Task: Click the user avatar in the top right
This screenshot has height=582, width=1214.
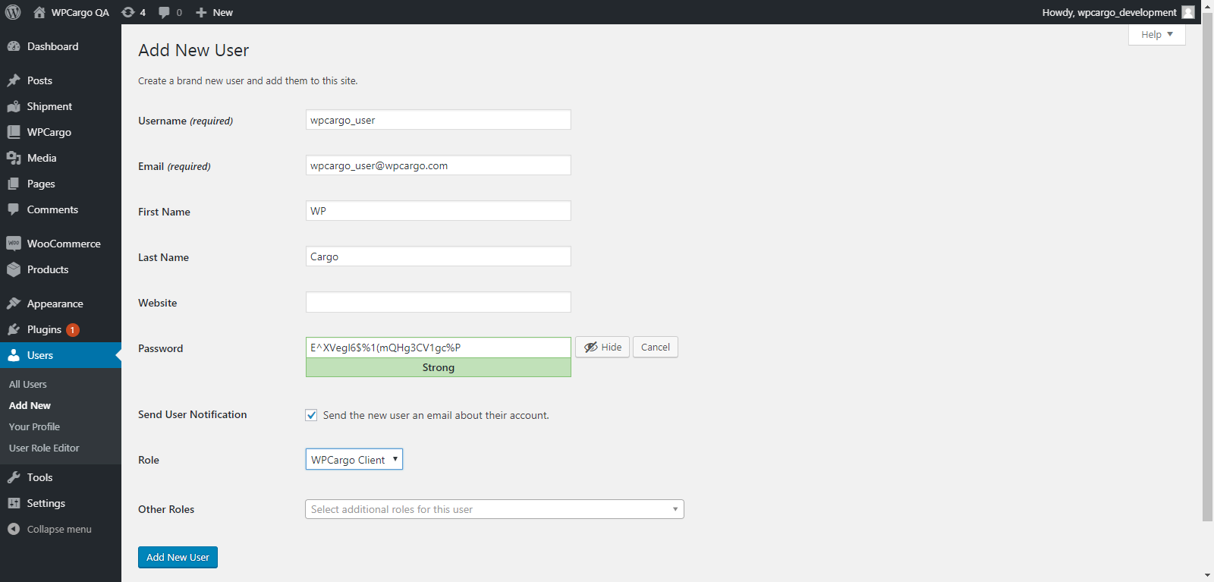Action: [x=1188, y=12]
